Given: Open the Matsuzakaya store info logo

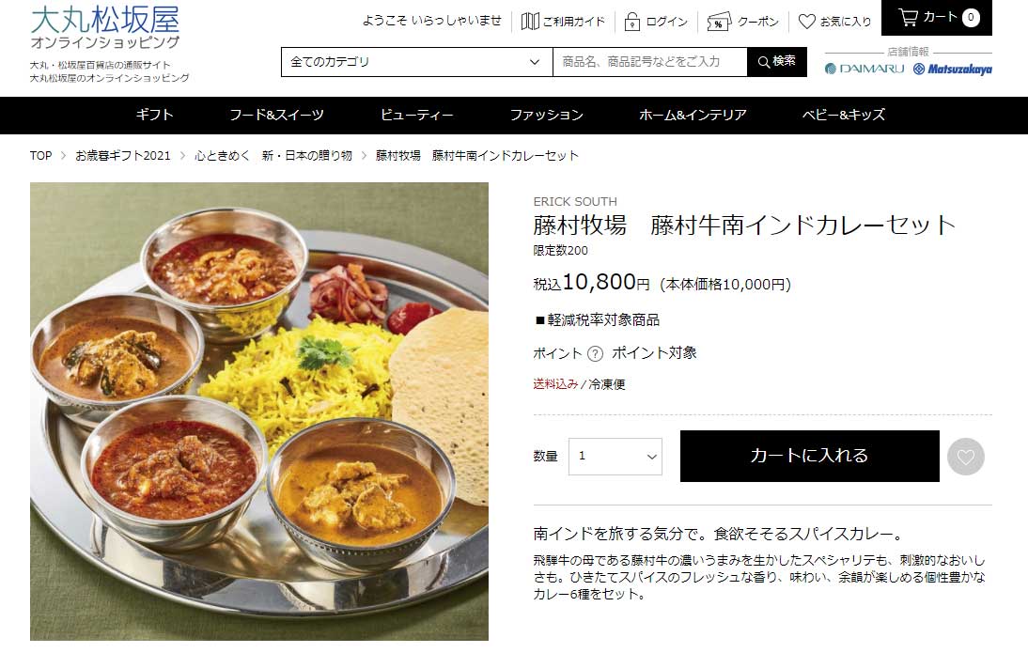Looking at the screenshot, I should click(953, 69).
